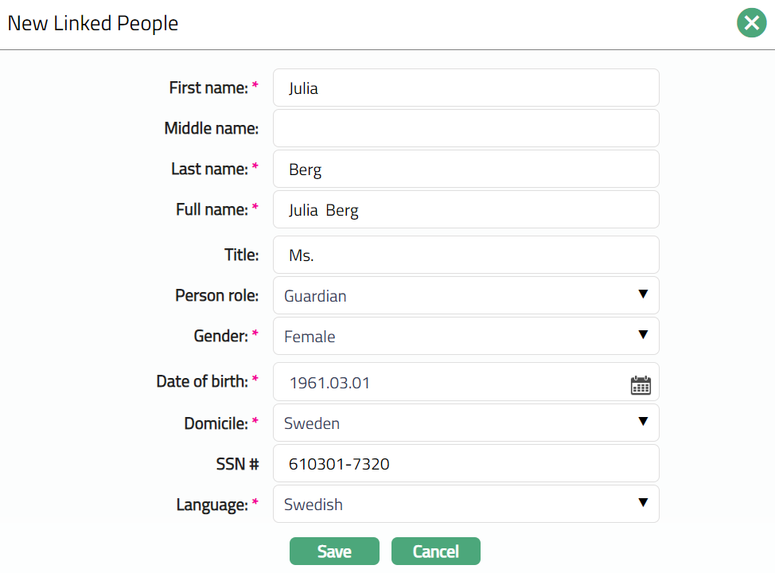Expand the Domicile dropdown showing Sweden
775x573 pixels.
coord(465,423)
